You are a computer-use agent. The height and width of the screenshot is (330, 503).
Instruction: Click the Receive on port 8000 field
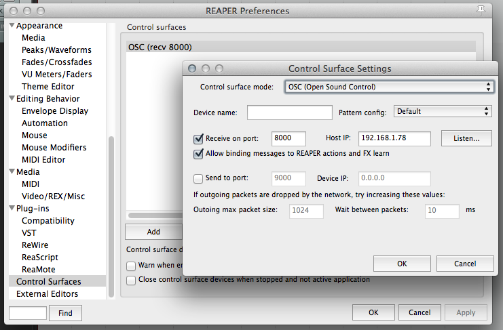click(288, 139)
